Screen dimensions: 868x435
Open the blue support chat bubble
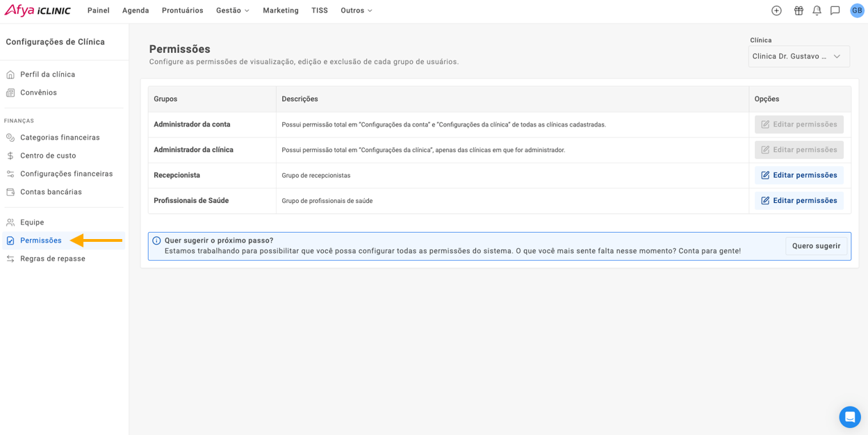(849, 417)
